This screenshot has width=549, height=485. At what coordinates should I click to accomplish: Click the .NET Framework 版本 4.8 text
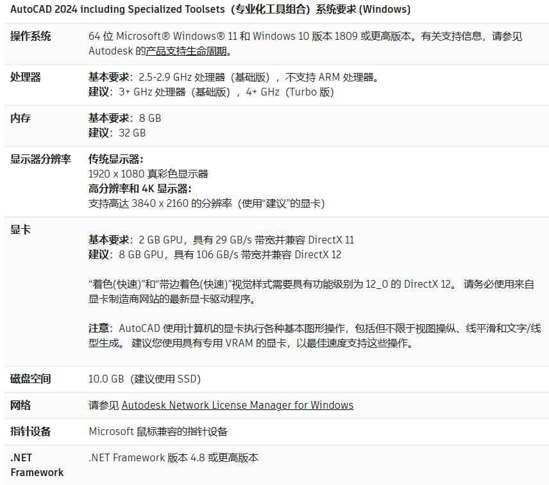(x=173, y=457)
